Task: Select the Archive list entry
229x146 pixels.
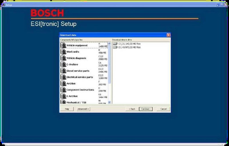Action: click(72, 83)
